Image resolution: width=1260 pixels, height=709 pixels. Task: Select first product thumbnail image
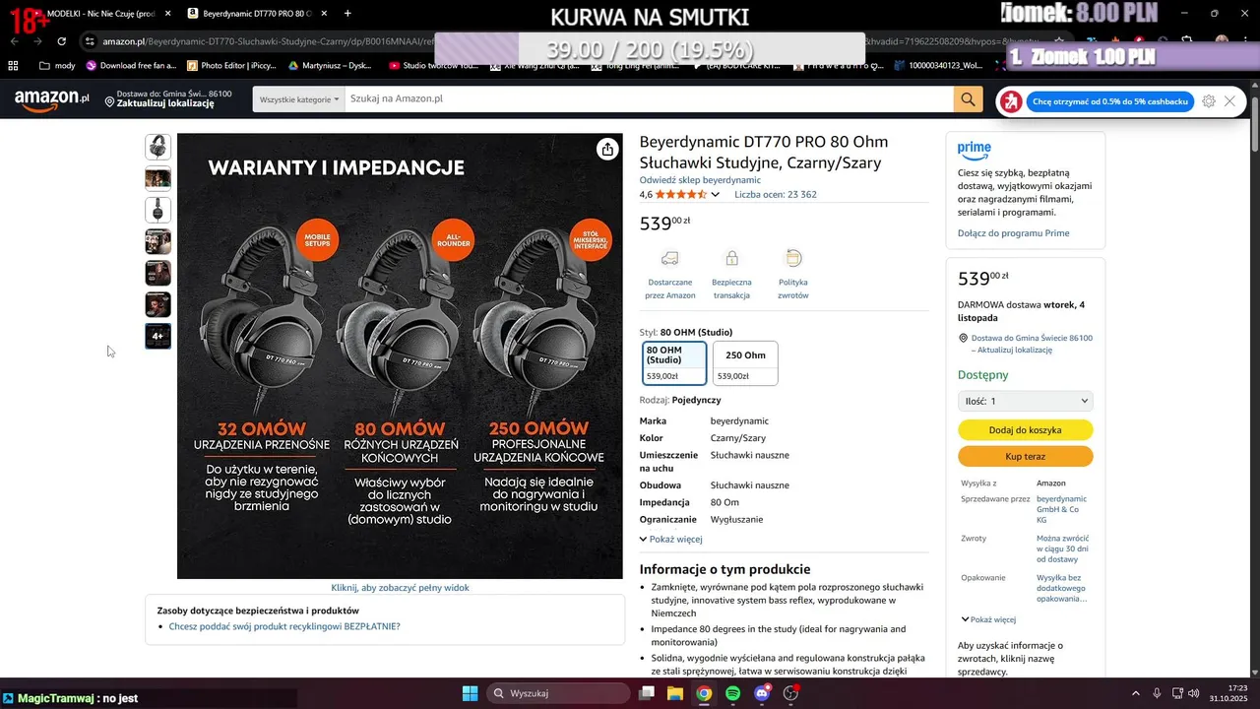[157, 147]
